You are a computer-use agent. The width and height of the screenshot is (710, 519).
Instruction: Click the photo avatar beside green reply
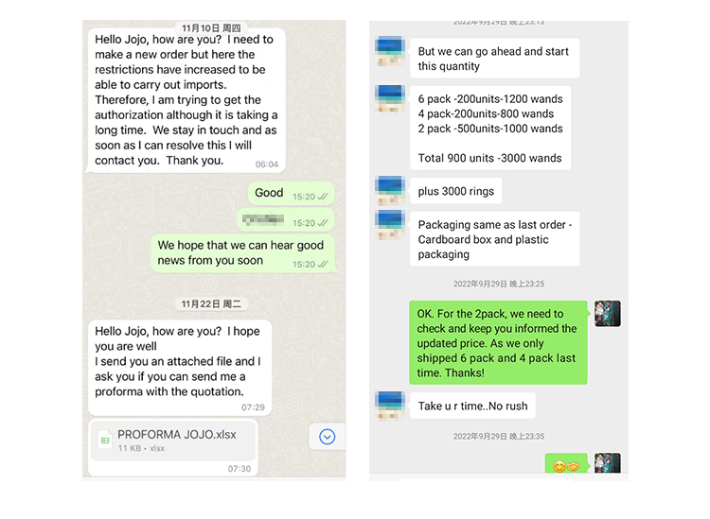(x=607, y=313)
